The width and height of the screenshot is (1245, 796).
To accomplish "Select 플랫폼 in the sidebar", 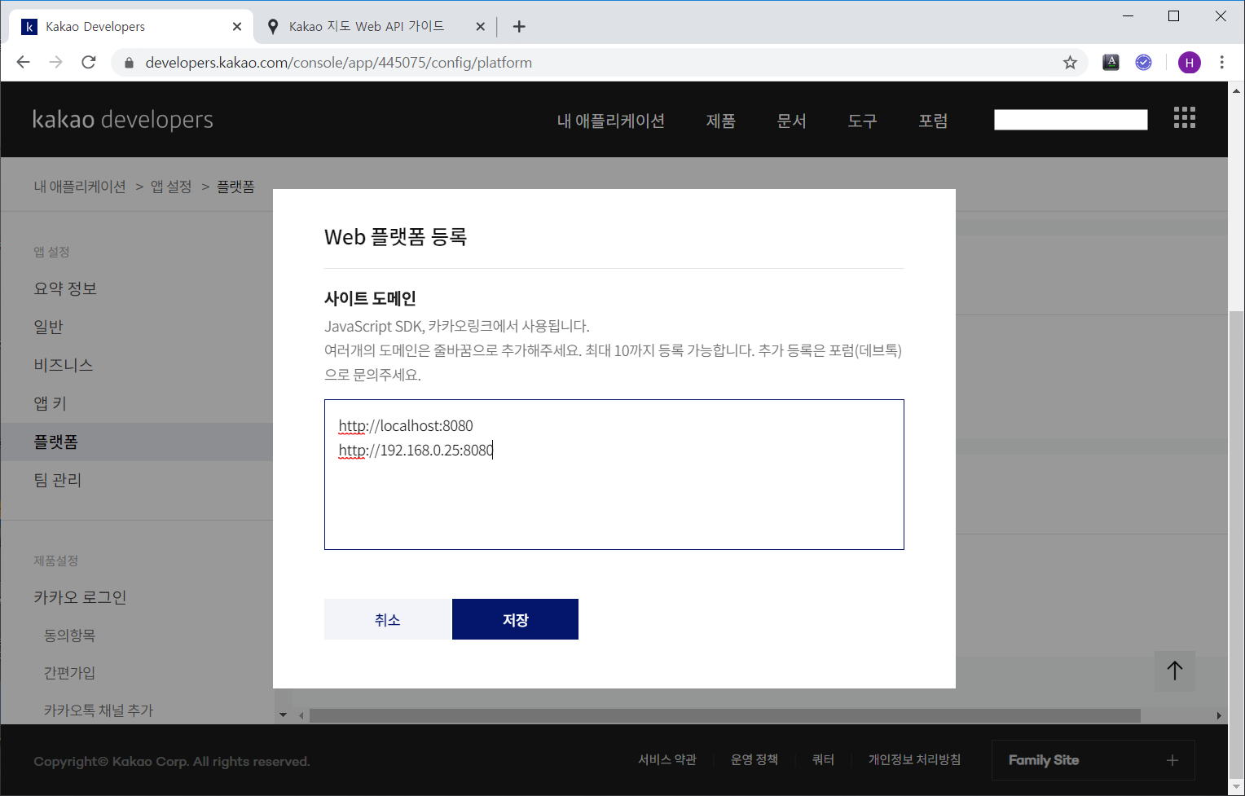I will (137, 442).
